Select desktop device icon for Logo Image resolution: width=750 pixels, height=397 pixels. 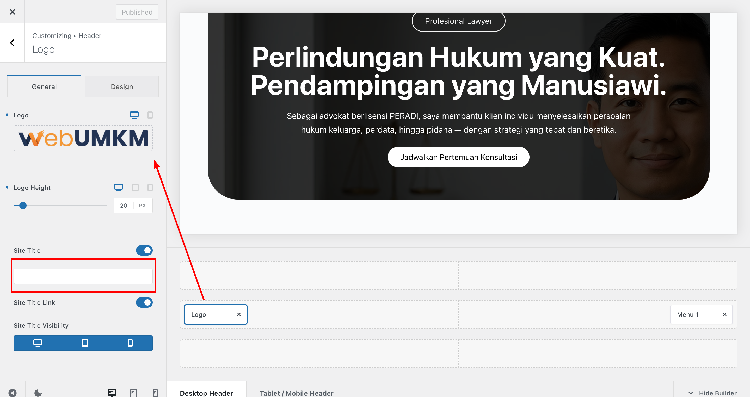[x=134, y=115]
